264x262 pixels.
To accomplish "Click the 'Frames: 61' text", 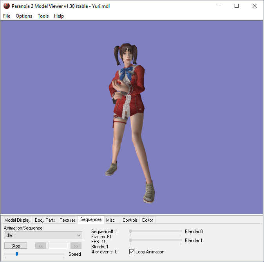I will [x=101, y=237].
